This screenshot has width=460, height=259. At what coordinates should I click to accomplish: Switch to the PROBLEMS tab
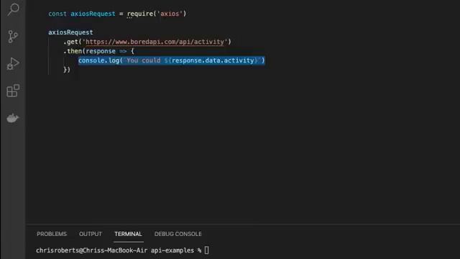pos(52,234)
